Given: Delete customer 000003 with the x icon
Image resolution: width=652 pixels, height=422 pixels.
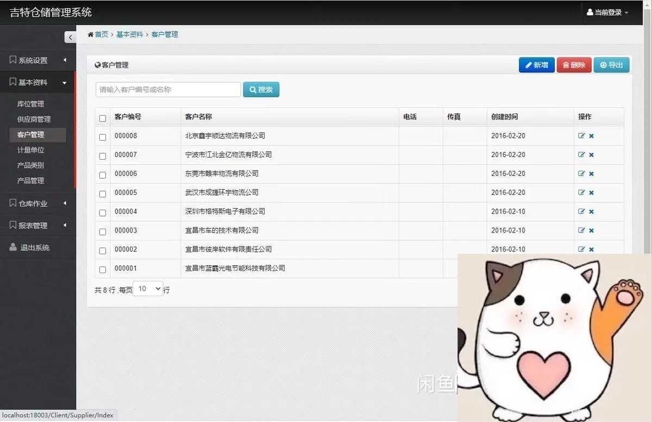Looking at the screenshot, I should click(591, 231).
